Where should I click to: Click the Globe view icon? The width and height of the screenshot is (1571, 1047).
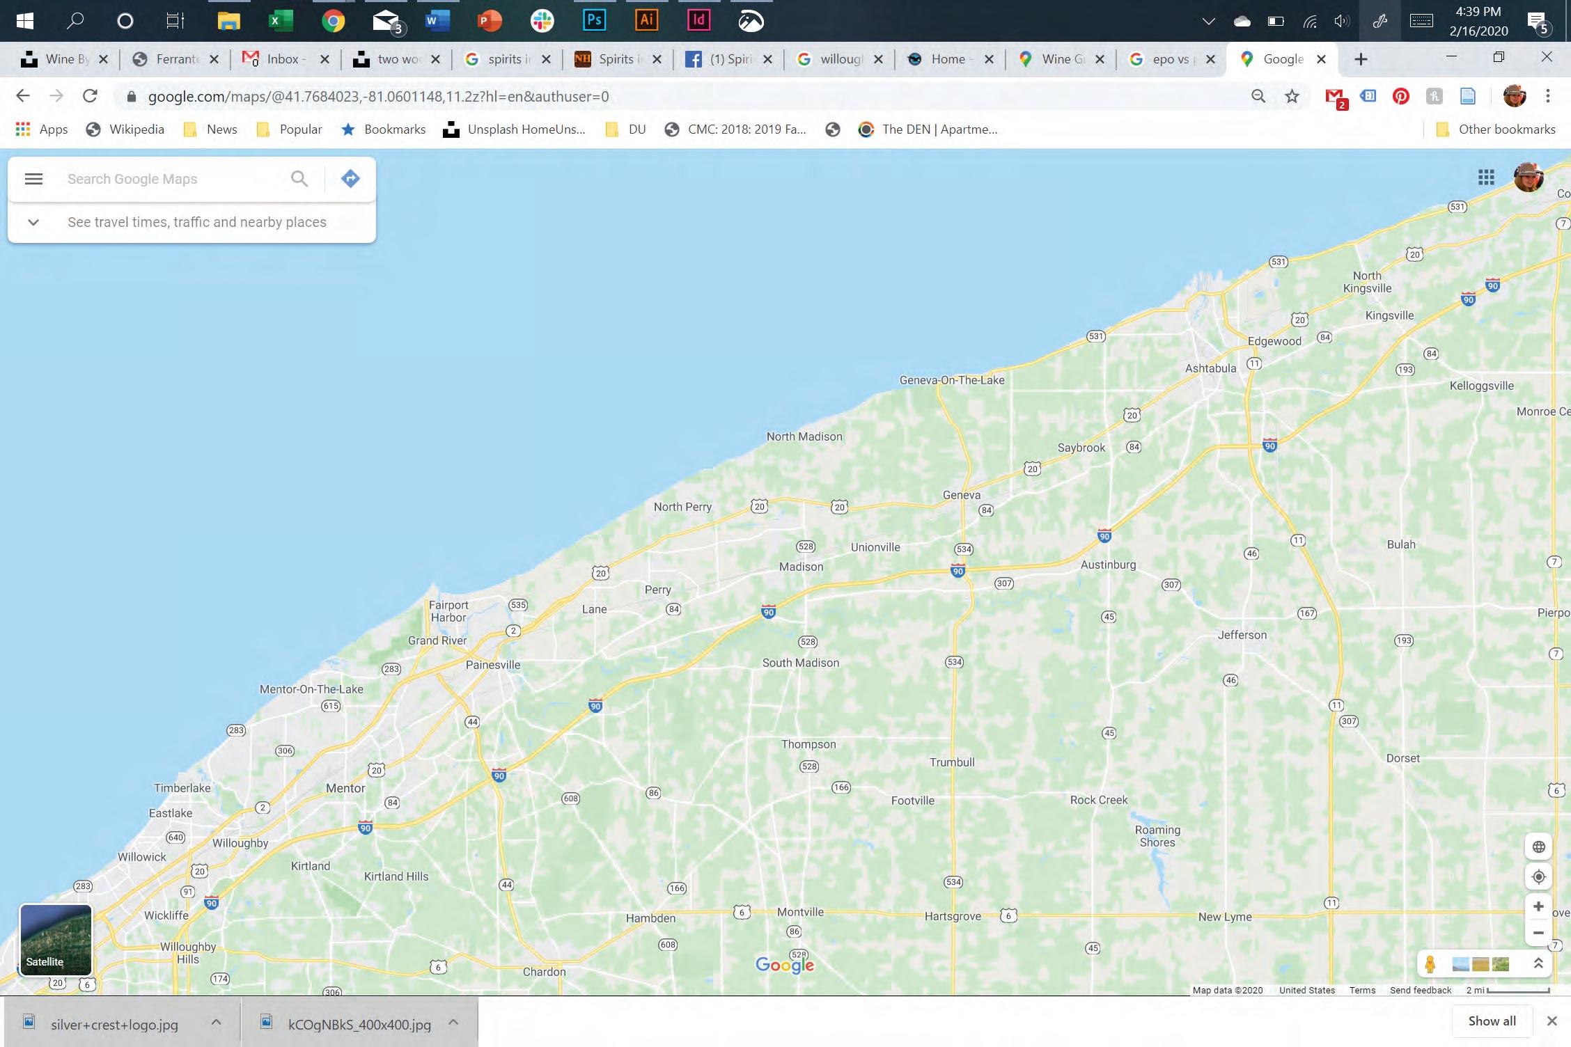click(1539, 847)
